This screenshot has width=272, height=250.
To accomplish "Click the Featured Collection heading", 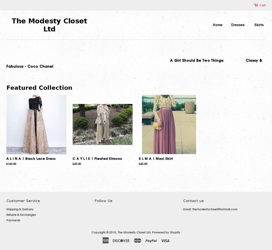I will click(x=39, y=88).
